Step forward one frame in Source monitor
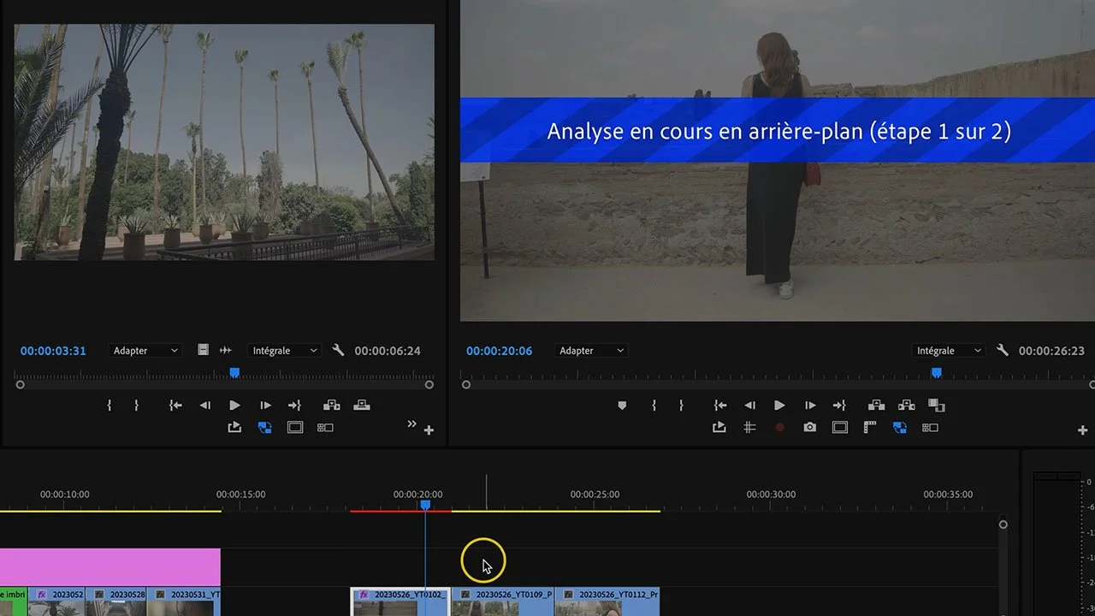 [265, 406]
